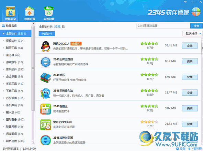
Task: Select 浏览器 (42) category
Action: [16, 55]
